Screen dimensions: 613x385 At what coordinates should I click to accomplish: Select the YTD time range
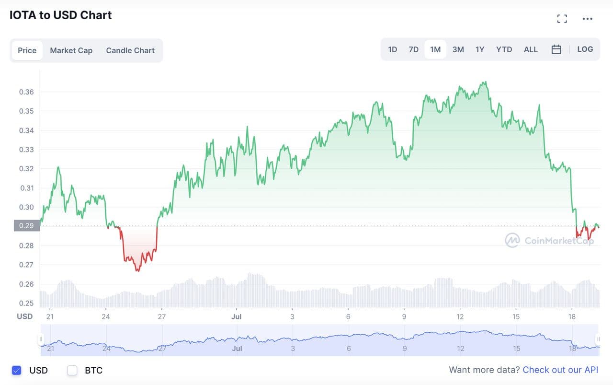504,49
